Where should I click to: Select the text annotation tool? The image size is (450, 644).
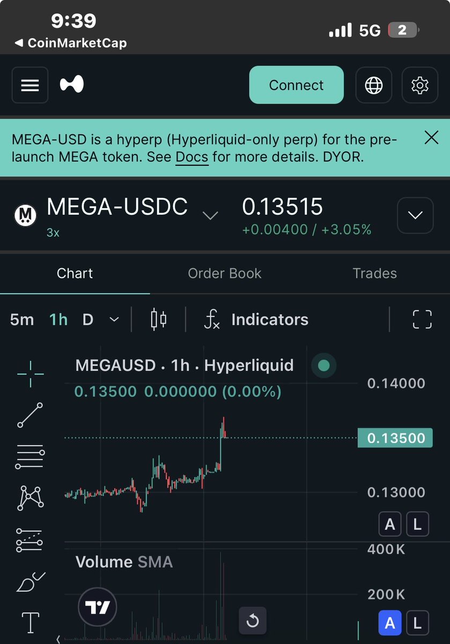(x=31, y=622)
